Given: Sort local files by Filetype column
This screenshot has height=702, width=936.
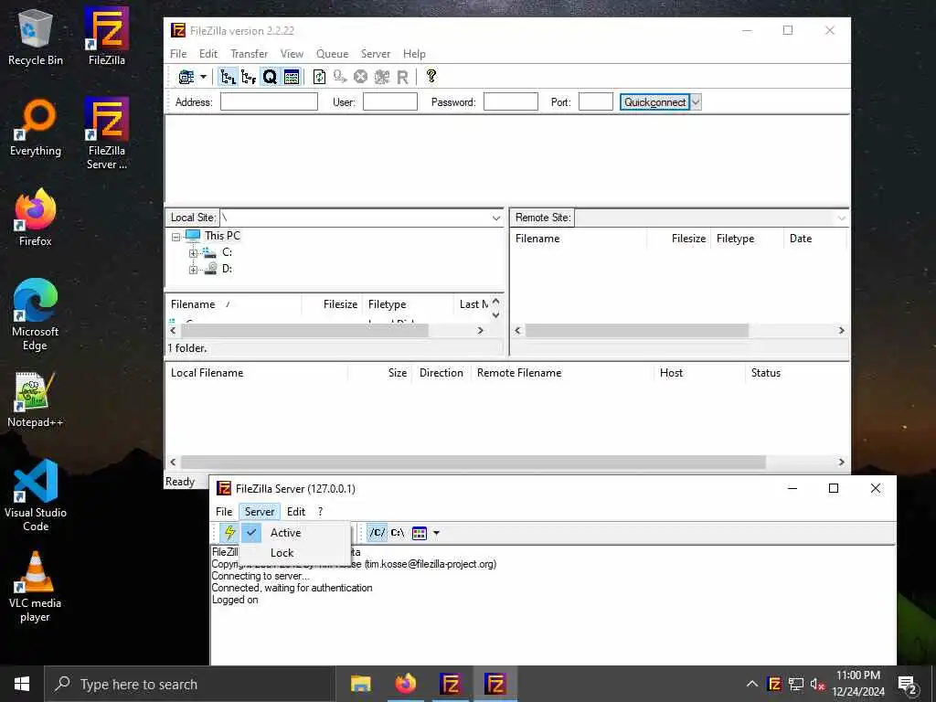Looking at the screenshot, I should pyautogui.click(x=409, y=304).
